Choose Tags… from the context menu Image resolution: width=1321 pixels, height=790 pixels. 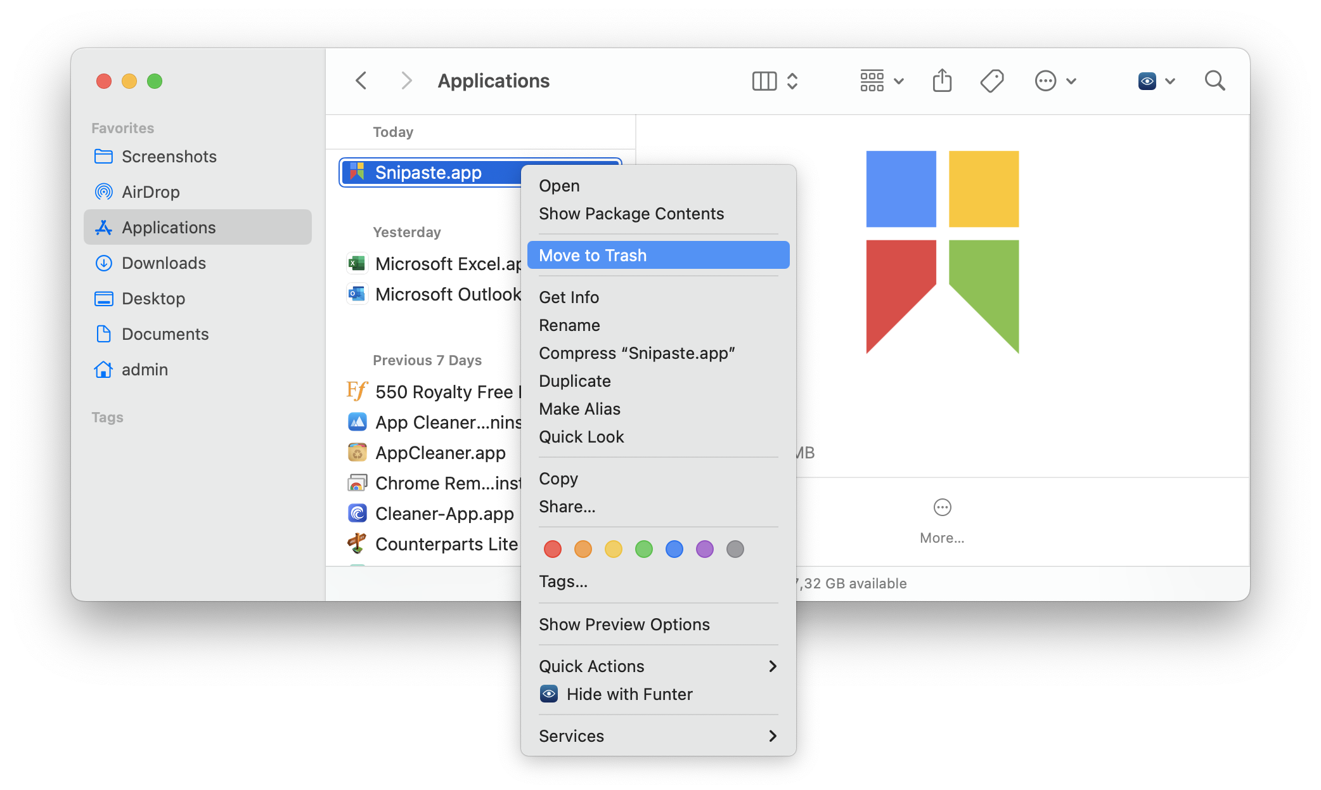point(658,581)
